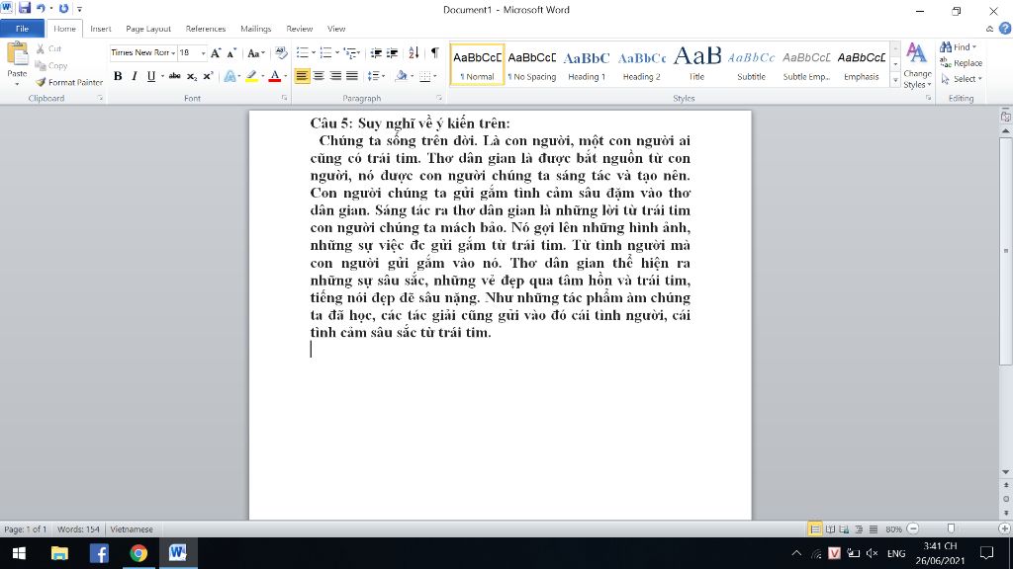The image size is (1013, 569).
Task: Click the Save icon in quick access toolbar
Action: (x=25, y=8)
